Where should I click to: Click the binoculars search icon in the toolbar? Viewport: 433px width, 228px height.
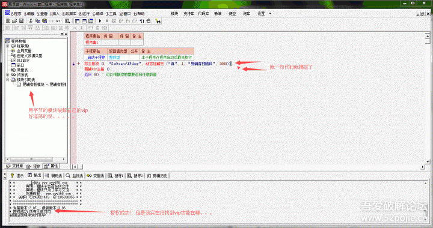158,21
